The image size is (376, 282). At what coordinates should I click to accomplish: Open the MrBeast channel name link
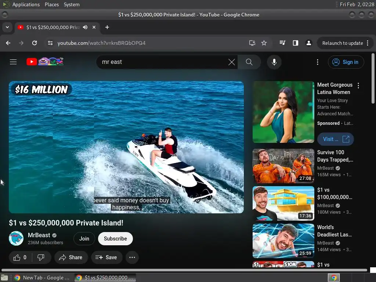(x=39, y=235)
